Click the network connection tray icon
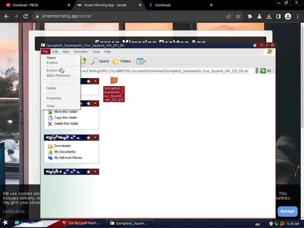The image size is (304, 228). click(x=276, y=224)
